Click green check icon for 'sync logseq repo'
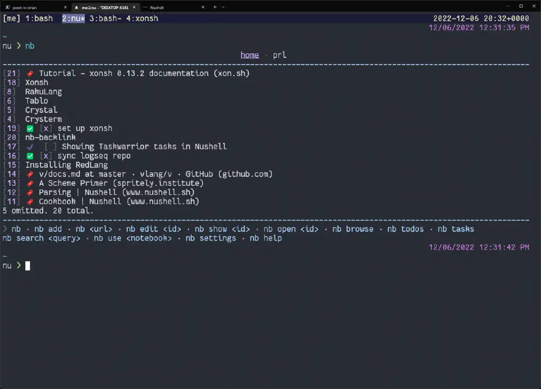The height and width of the screenshot is (389, 541). click(x=30, y=156)
